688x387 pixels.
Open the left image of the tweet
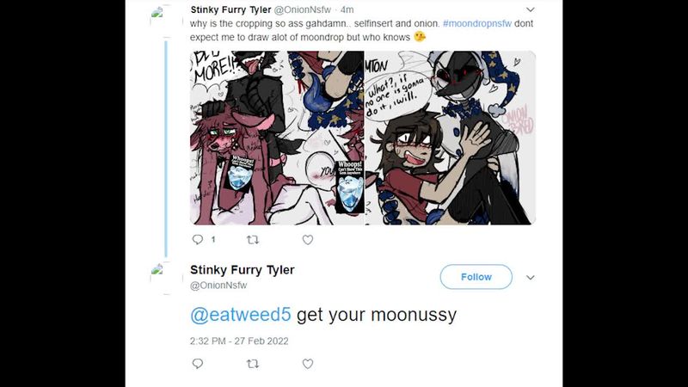click(277, 138)
